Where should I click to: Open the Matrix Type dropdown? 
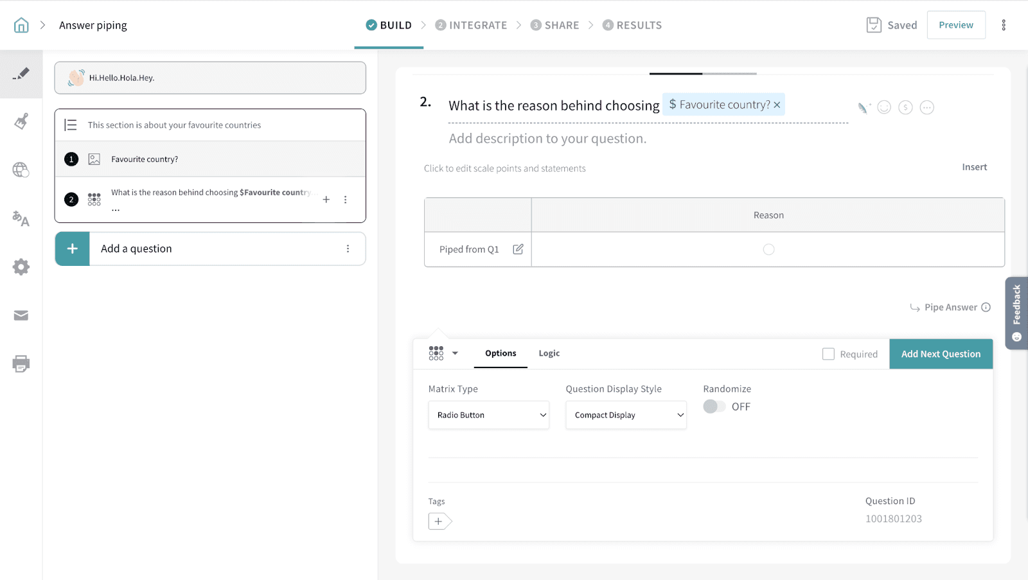[x=488, y=415]
